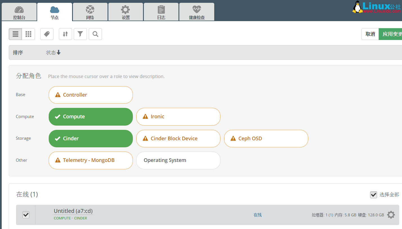This screenshot has height=229, width=402.
Task: Open the 网络 tab
Action: click(x=90, y=12)
